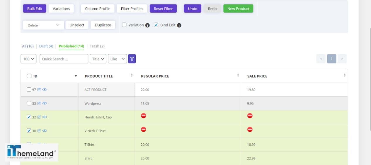Uncheck the Bind Edit checkbox
Screen dimensions: 371x165
tap(156, 25)
